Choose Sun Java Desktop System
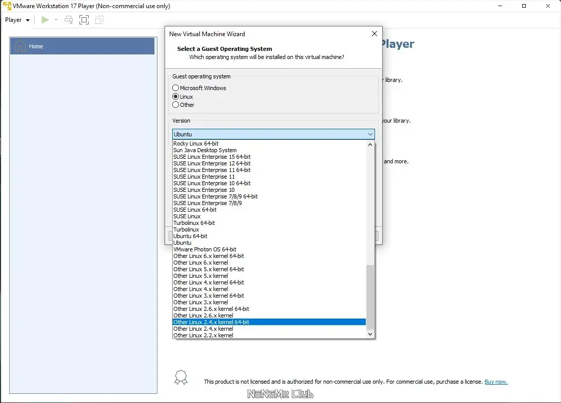 (x=270, y=150)
